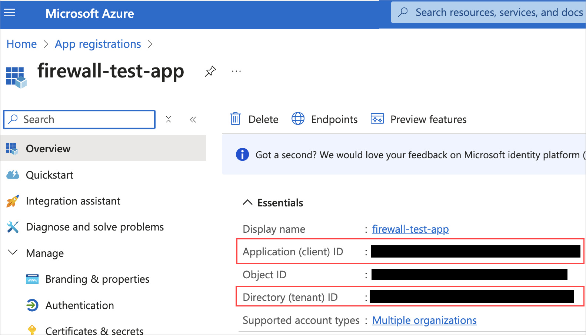Click the Quickstart cloud icon
The width and height of the screenshot is (586, 335).
click(13, 175)
